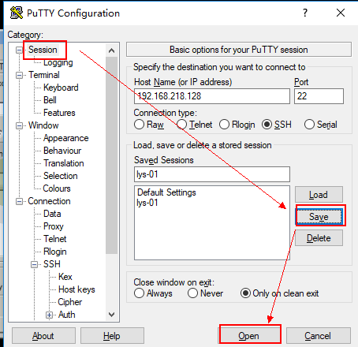Set close window on exit to Never
358x347 pixels.
(x=192, y=293)
